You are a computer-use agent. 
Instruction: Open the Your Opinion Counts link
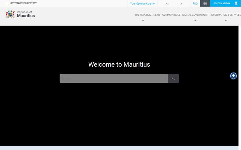[x=142, y=4]
